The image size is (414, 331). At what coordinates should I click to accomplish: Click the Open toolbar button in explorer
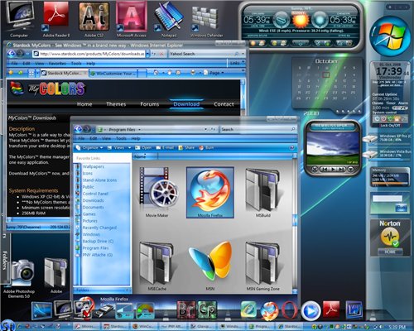[x=143, y=148]
